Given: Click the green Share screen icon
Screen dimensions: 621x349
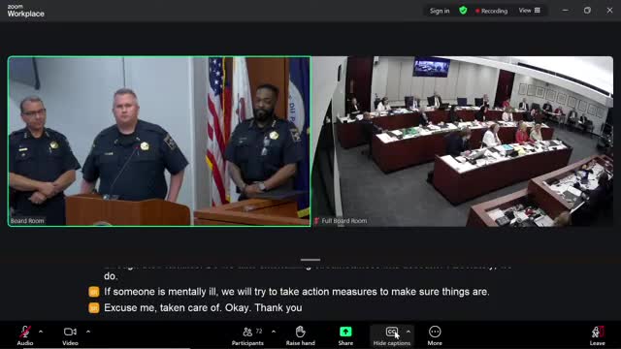Looking at the screenshot, I should pyautogui.click(x=345, y=332).
